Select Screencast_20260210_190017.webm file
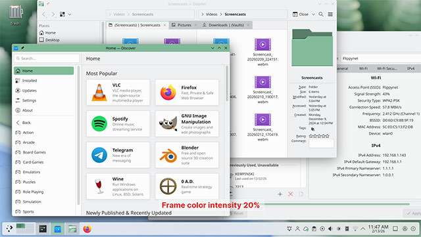421x237 pixels. 262,90
